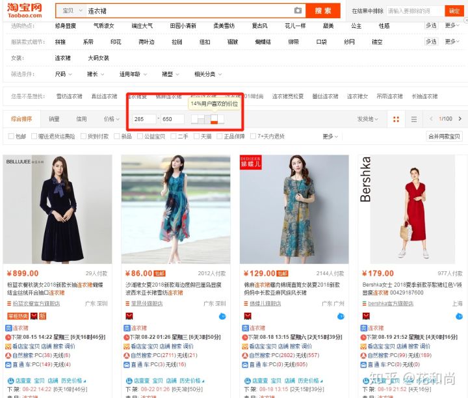468x398 pixels.
Task: Open the 价格 sort dropdown
Action: pyautogui.click(x=112, y=119)
